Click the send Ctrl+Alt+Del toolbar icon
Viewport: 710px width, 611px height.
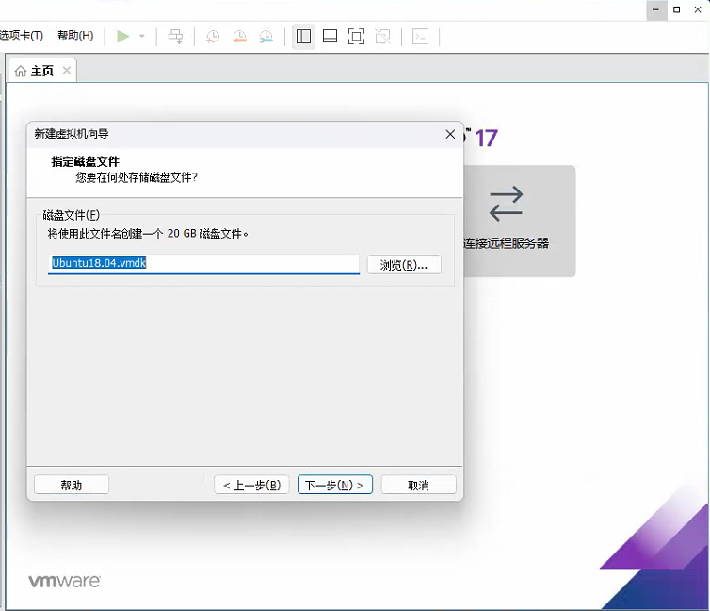tap(176, 36)
